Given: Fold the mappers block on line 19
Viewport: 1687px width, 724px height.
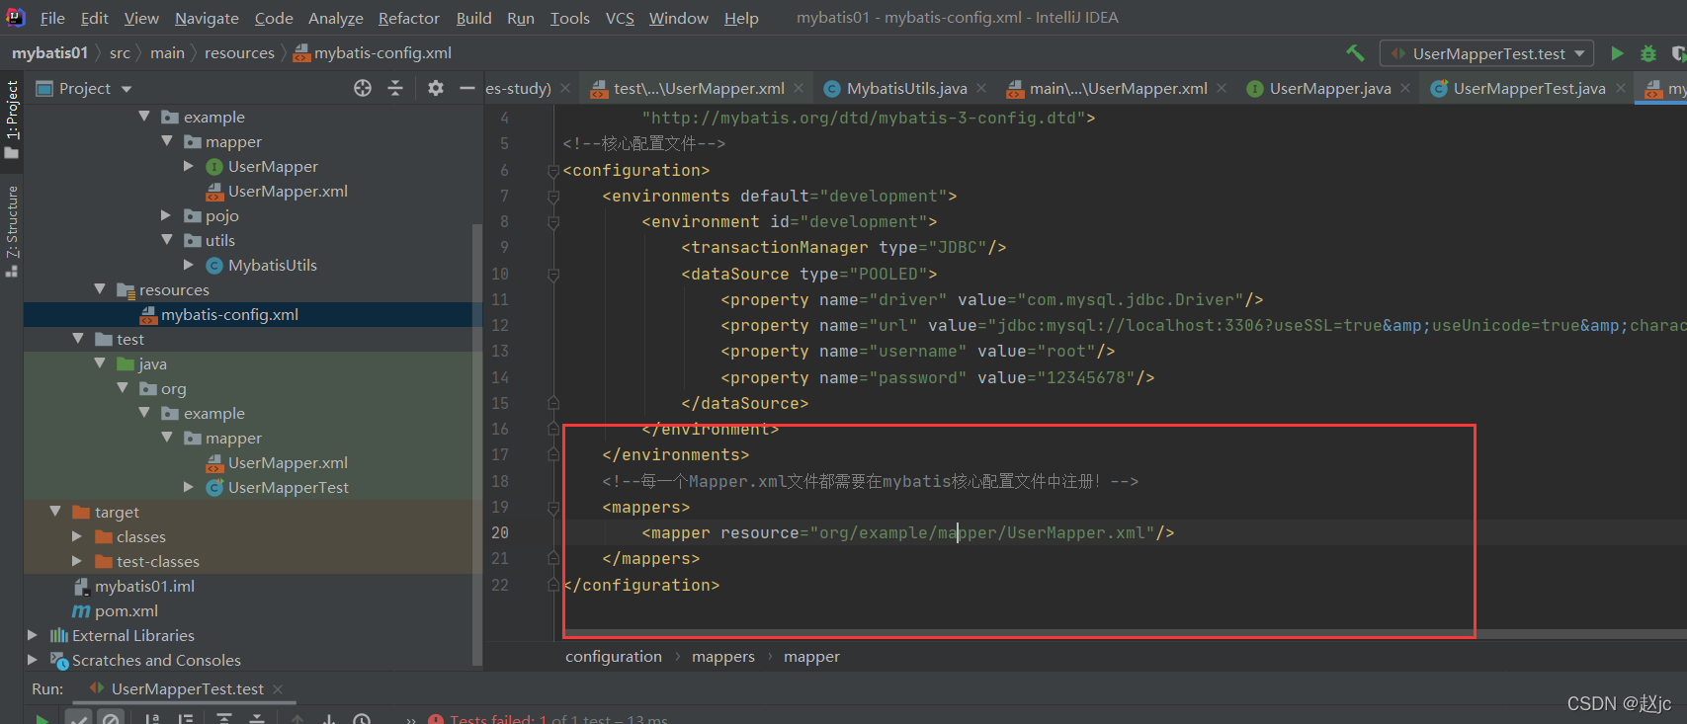Looking at the screenshot, I should 553,507.
